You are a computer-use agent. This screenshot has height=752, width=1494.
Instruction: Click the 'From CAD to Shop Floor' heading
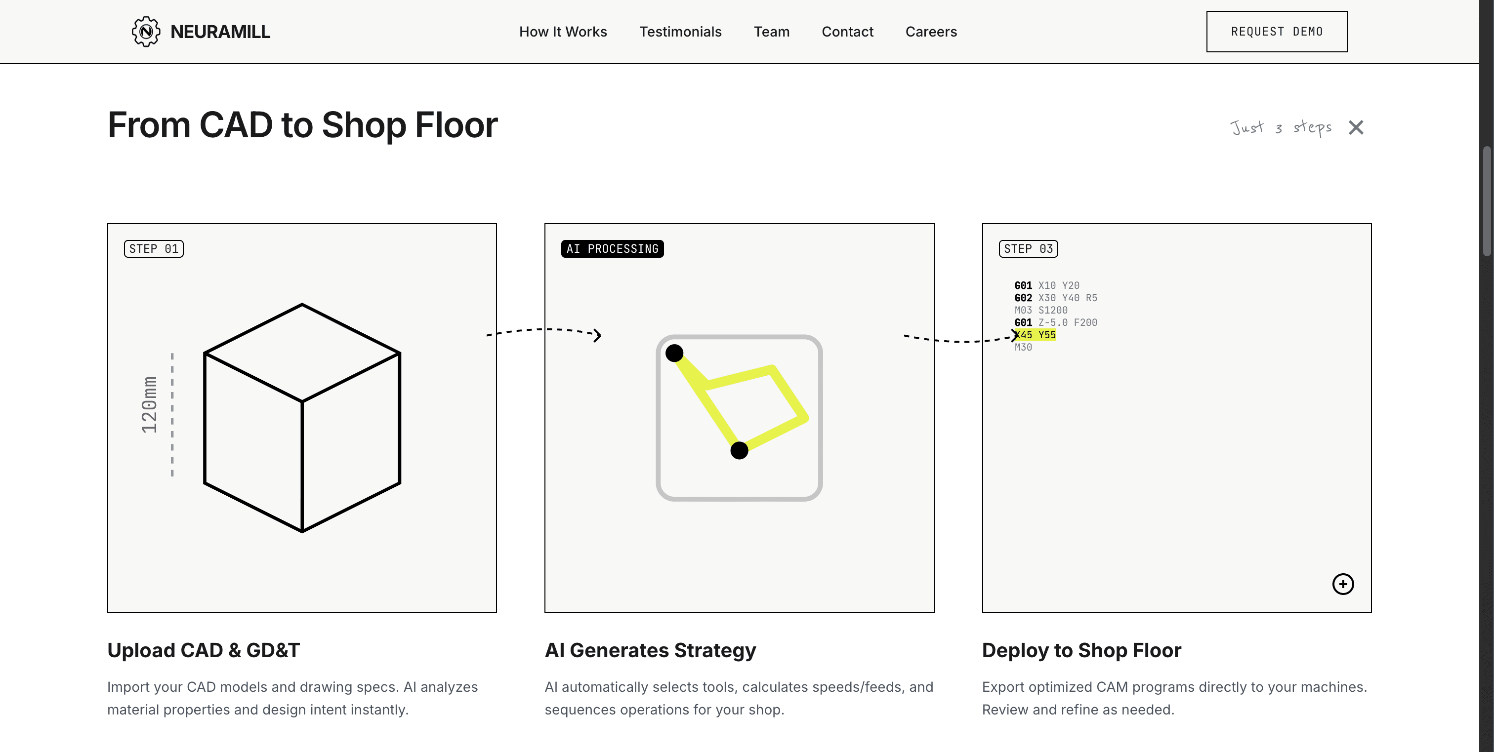[302, 124]
